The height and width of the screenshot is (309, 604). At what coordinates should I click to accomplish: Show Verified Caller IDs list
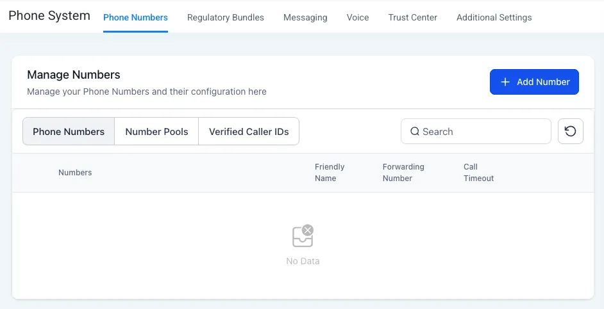(249, 132)
